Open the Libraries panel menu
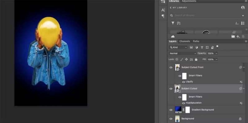The image size is (248, 123). coord(246,1)
